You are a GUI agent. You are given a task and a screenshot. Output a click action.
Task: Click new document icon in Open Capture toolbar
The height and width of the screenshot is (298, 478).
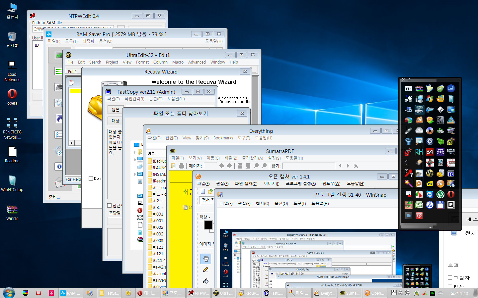(203, 191)
